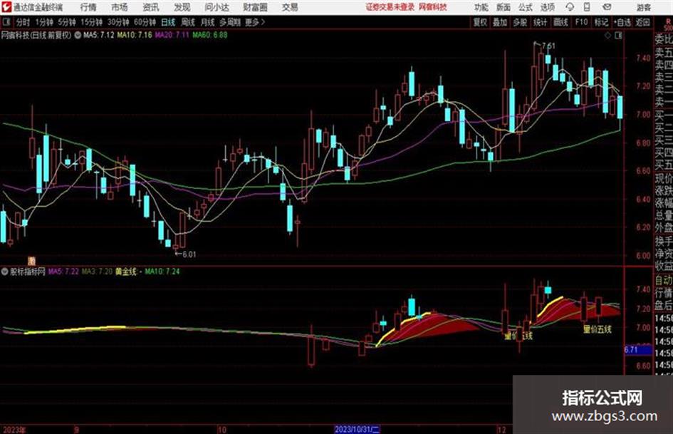Click the mobile phone icon

(587, 7)
